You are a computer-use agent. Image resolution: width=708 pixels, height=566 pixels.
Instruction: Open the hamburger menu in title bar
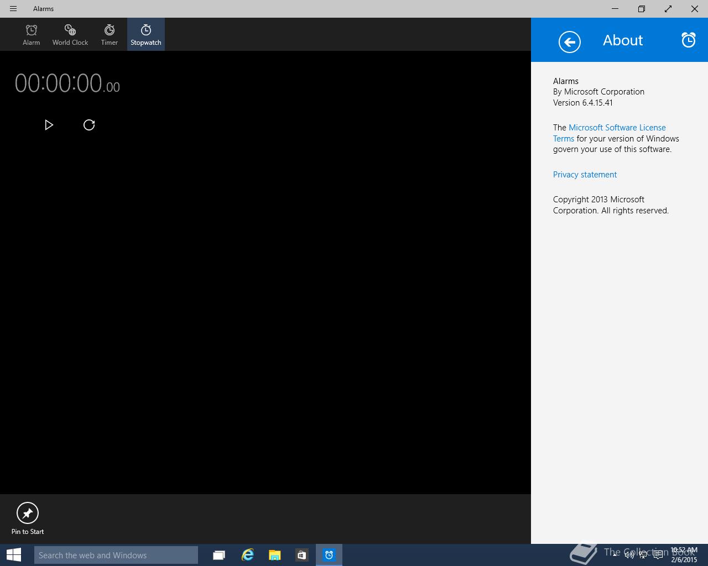13,9
